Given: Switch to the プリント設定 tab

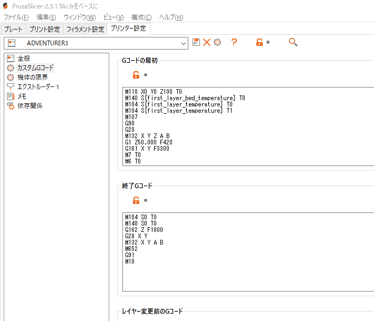Looking at the screenshot, I should click(45, 29).
